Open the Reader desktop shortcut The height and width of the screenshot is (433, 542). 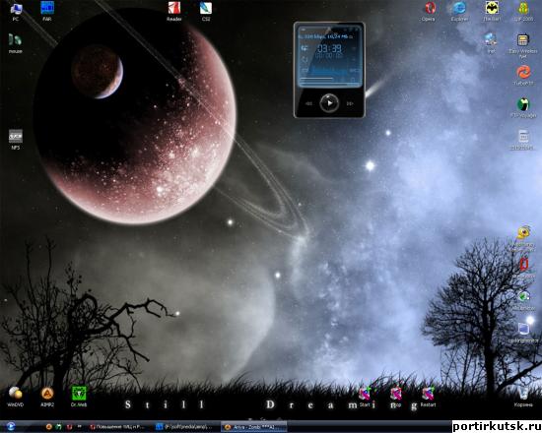click(x=174, y=12)
